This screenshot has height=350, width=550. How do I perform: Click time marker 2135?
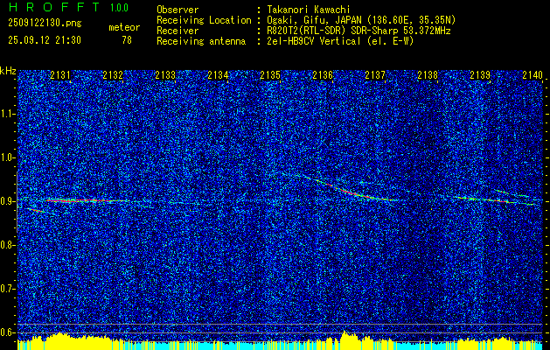click(x=270, y=75)
